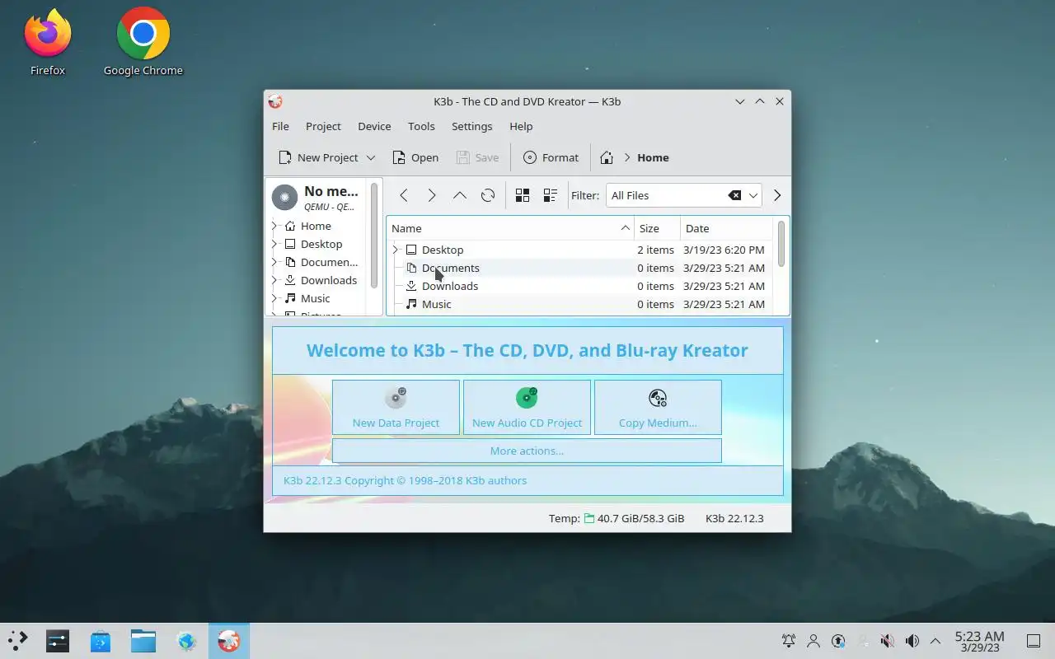Open web browser globe icon in taskbar
Image resolution: width=1055 pixels, height=659 pixels.
(186, 641)
